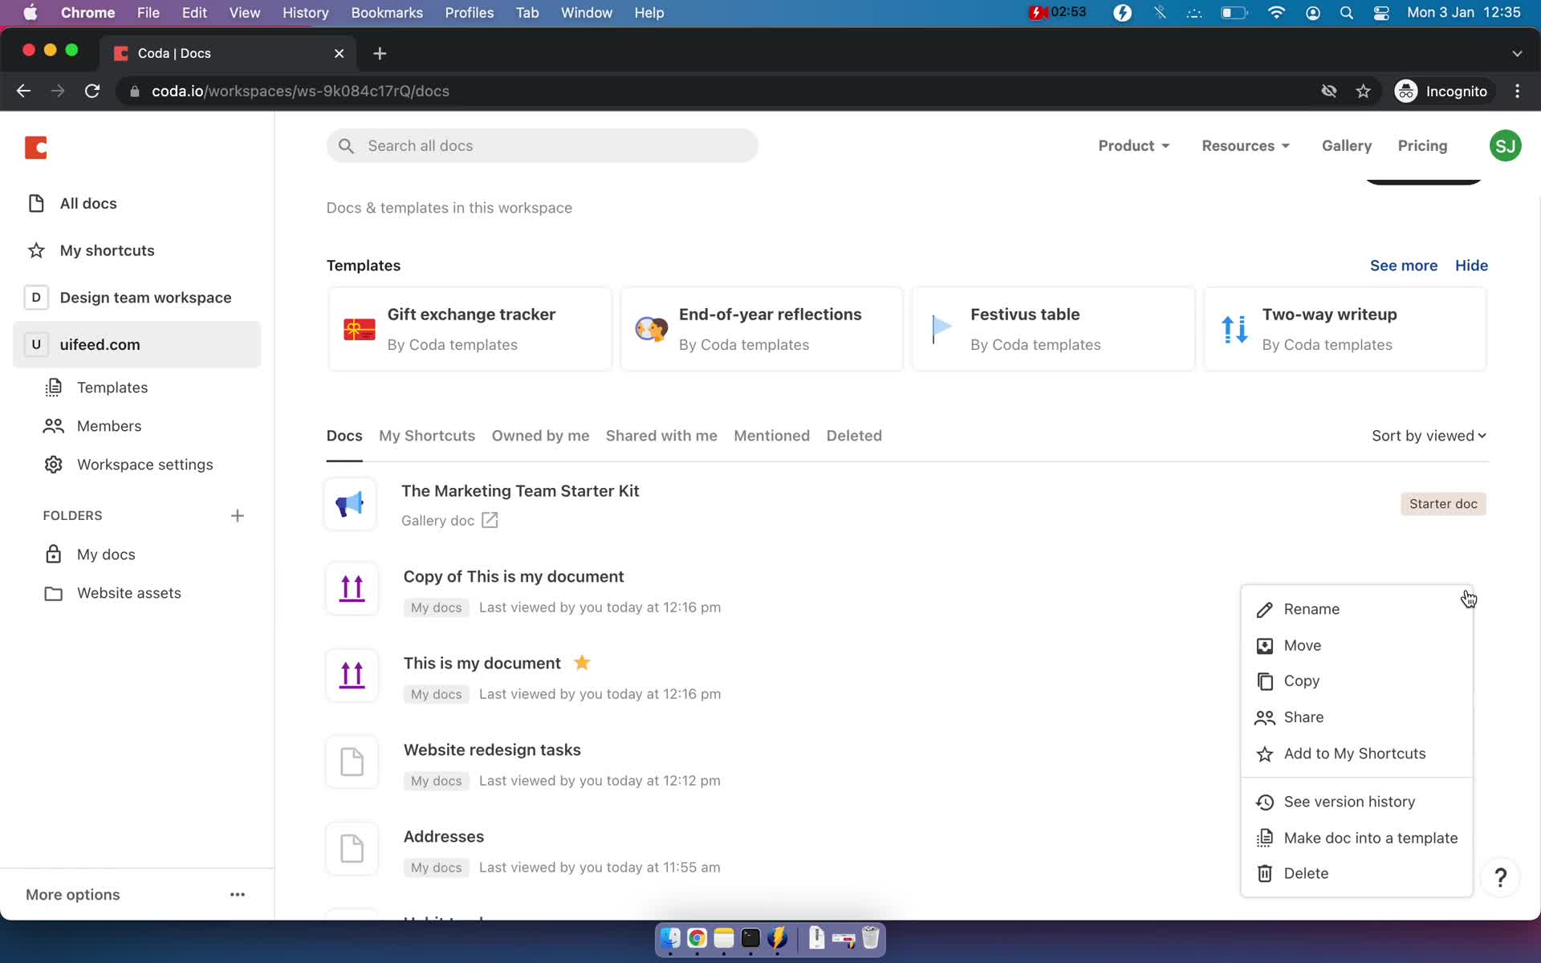Open the Two-way writeup template
This screenshot has width=1541, height=963.
[1344, 329]
